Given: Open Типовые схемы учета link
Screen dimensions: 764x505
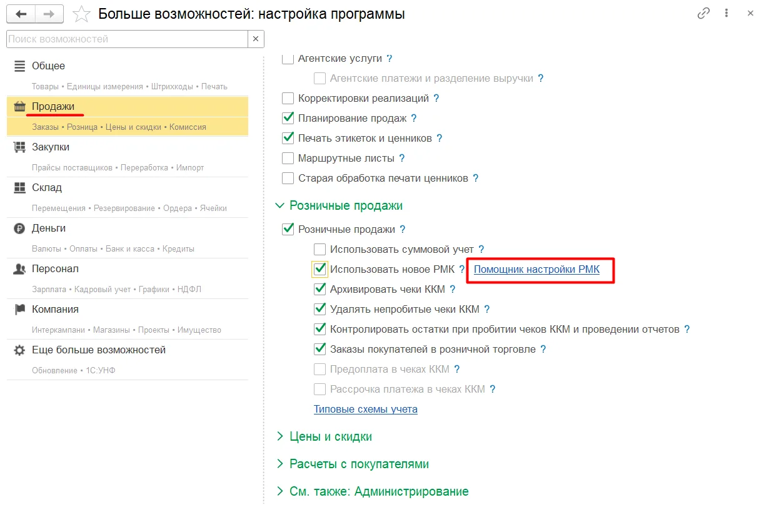Looking at the screenshot, I should [366, 409].
